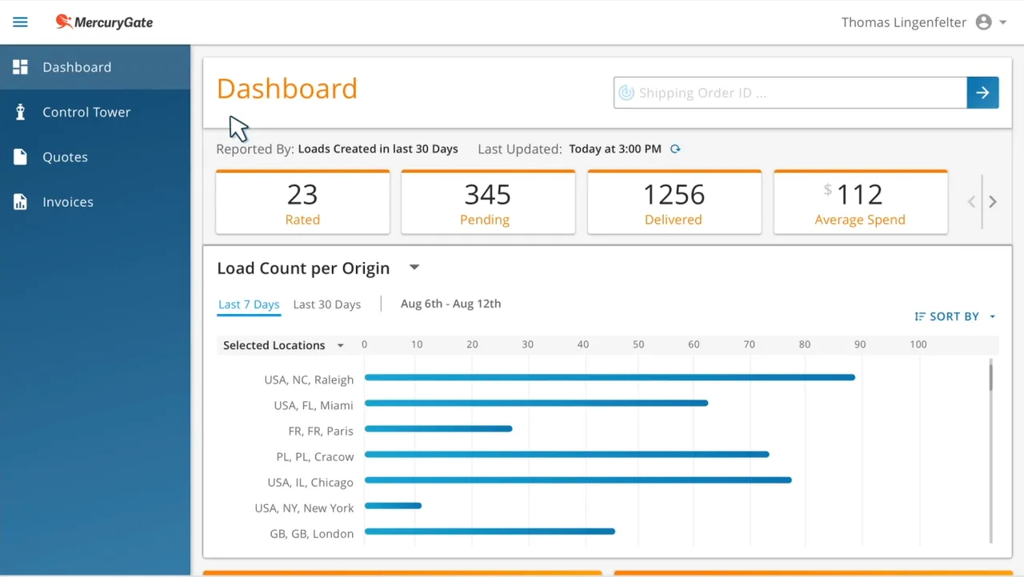
Task: Click 'PL, PL, Cracow' label
Action: [315, 456]
